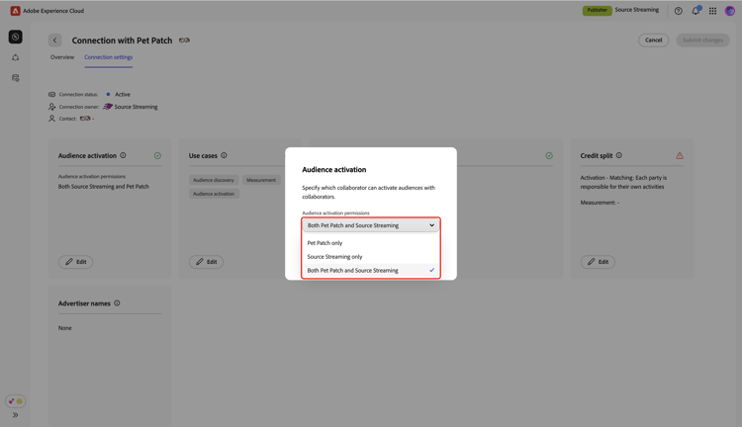Choose Pet Patch only option
The height and width of the screenshot is (427, 742).
pyautogui.click(x=371, y=243)
